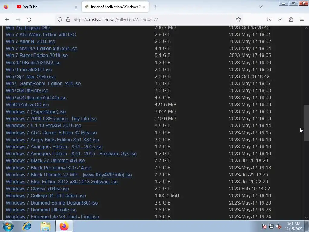
Task: Open the taskbar clock and date
Action: pyautogui.click(x=294, y=226)
